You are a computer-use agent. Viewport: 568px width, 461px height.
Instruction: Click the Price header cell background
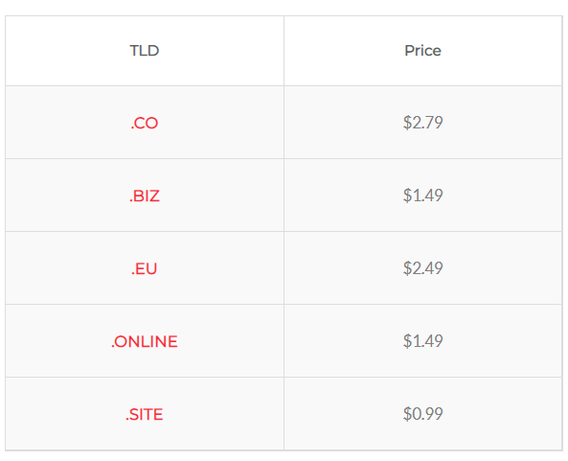(x=423, y=51)
